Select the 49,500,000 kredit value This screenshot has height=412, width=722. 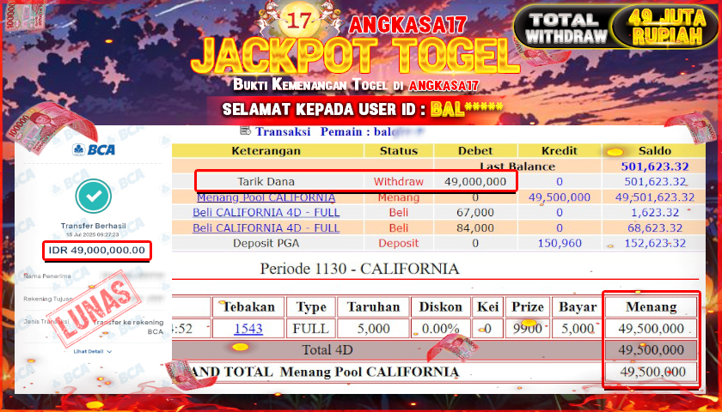point(560,197)
